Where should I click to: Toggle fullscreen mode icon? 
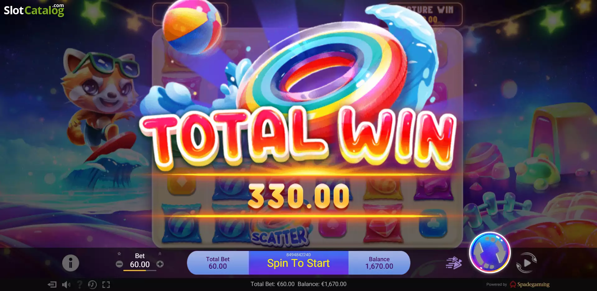pos(106,284)
